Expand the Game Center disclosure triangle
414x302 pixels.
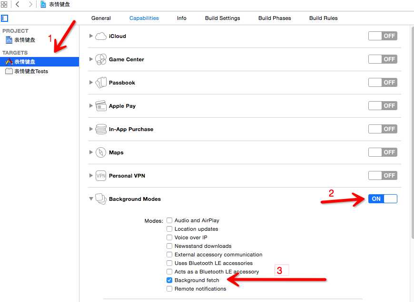(91, 59)
